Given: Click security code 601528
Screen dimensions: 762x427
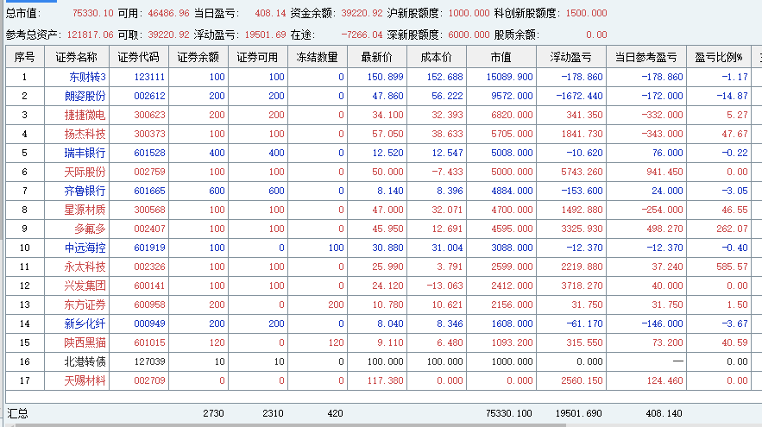Looking at the screenshot, I should coord(149,153).
